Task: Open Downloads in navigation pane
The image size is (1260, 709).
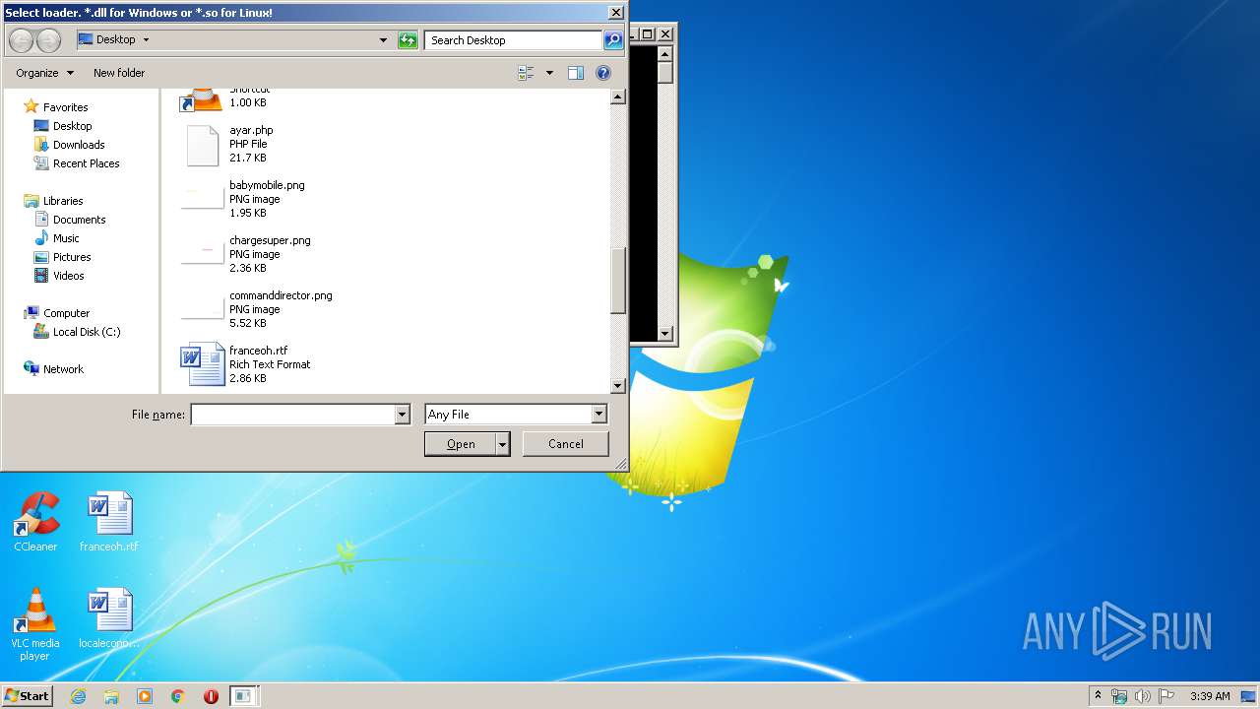Action: click(x=79, y=145)
